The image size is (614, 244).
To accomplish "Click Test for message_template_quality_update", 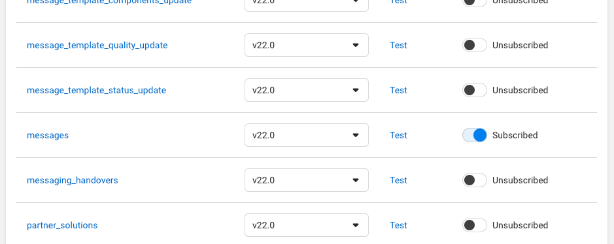I will pyautogui.click(x=399, y=45).
